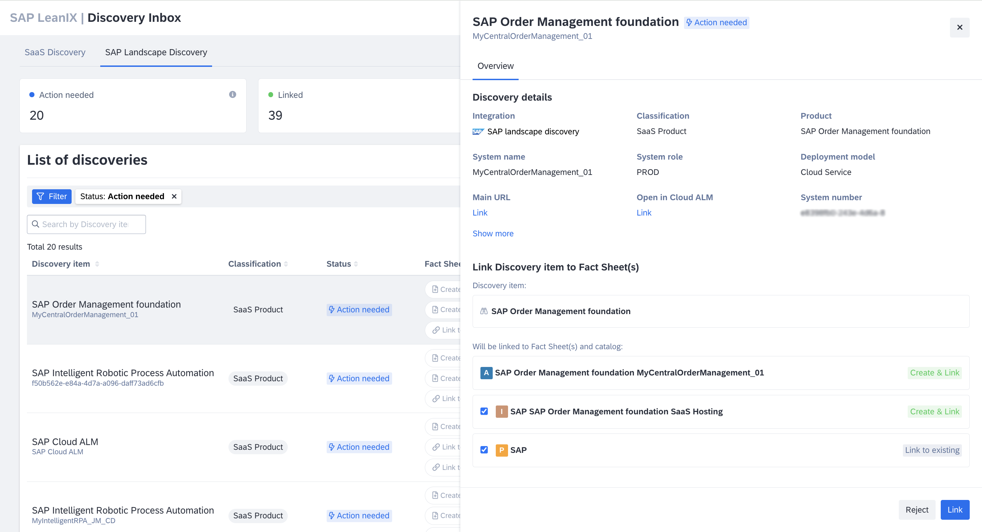
Task: Sort by Classification column arrows
Action: (x=286, y=264)
